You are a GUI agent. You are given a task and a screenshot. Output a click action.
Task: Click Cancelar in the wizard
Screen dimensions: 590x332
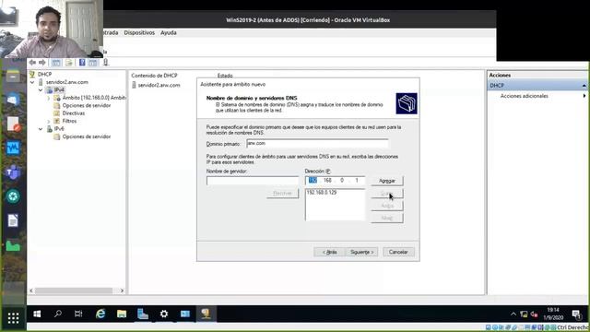pos(398,252)
